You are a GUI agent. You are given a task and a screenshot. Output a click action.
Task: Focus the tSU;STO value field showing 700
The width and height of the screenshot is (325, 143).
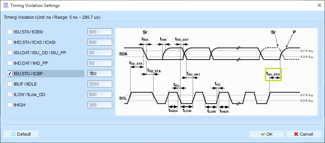tap(100, 74)
